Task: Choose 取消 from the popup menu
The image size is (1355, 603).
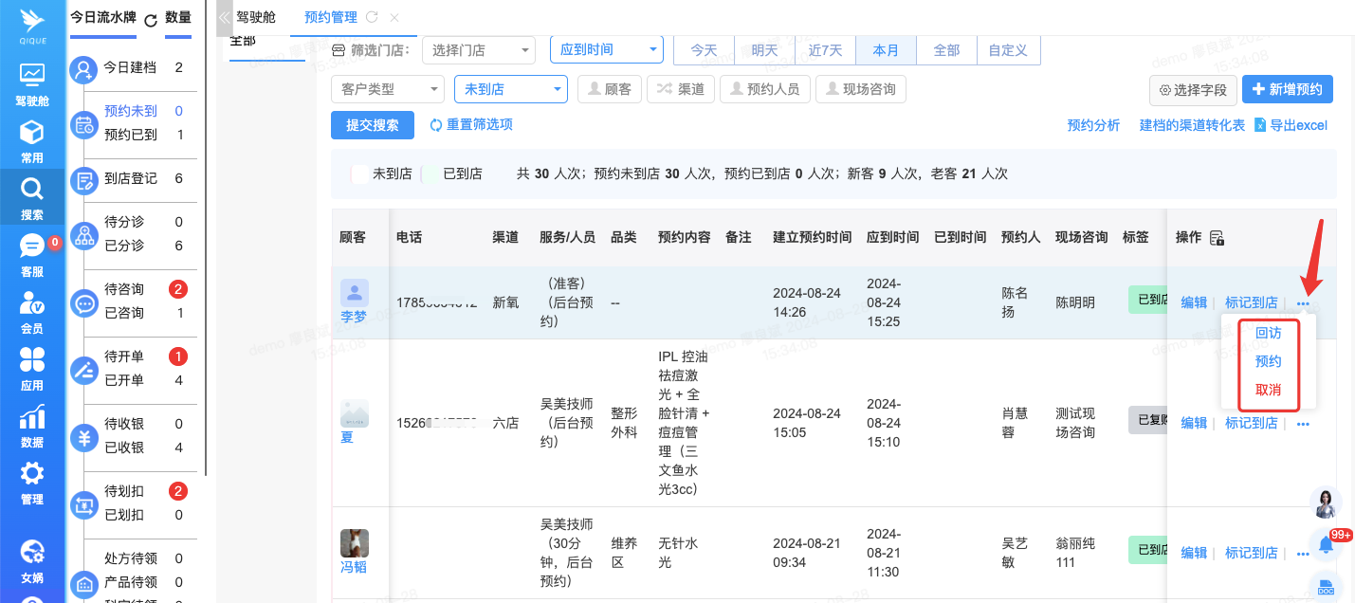Action: point(1268,390)
